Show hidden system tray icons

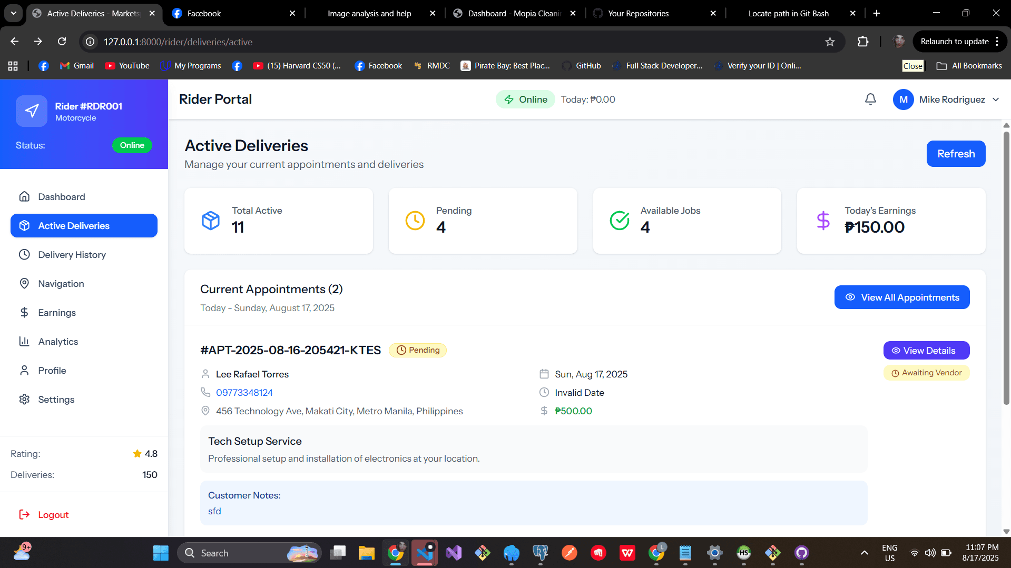coord(864,553)
